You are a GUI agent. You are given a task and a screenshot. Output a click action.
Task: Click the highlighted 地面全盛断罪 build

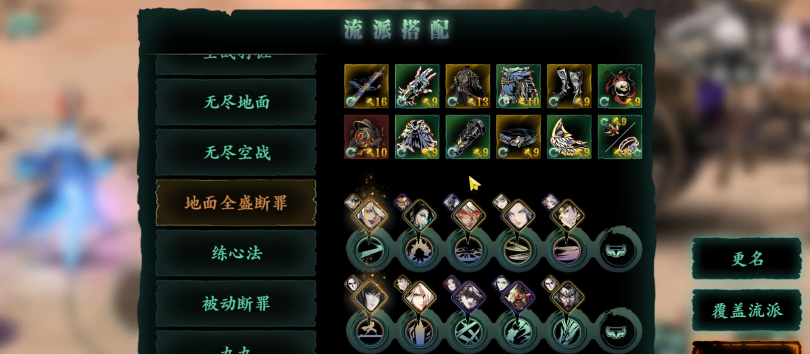[x=236, y=202]
